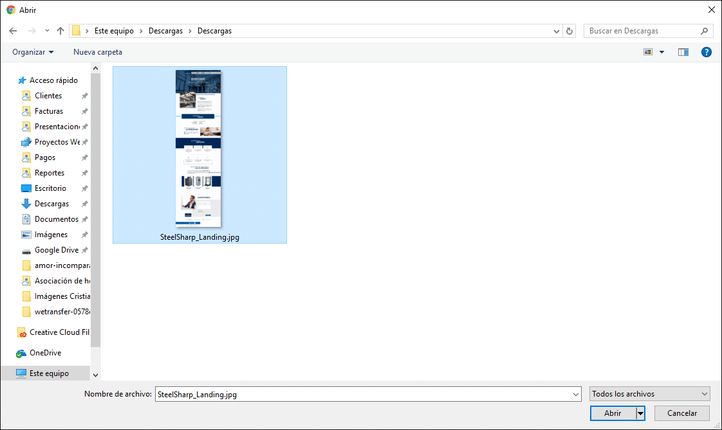Toggle the preview pane
Image resolution: width=722 pixels, height=430 pixels.
pos(683,52)
